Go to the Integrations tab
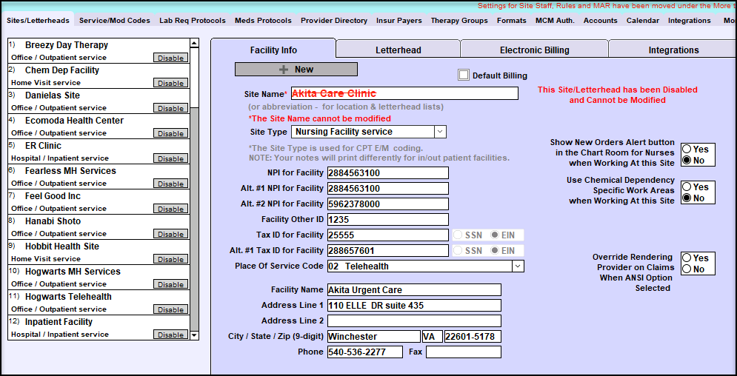 click(673, 50)
